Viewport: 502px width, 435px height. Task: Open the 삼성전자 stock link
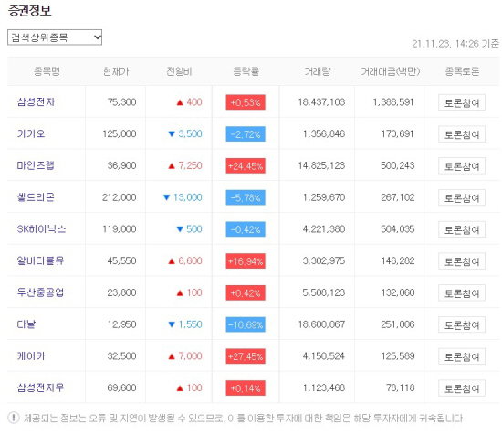click(x=36, y=102)
